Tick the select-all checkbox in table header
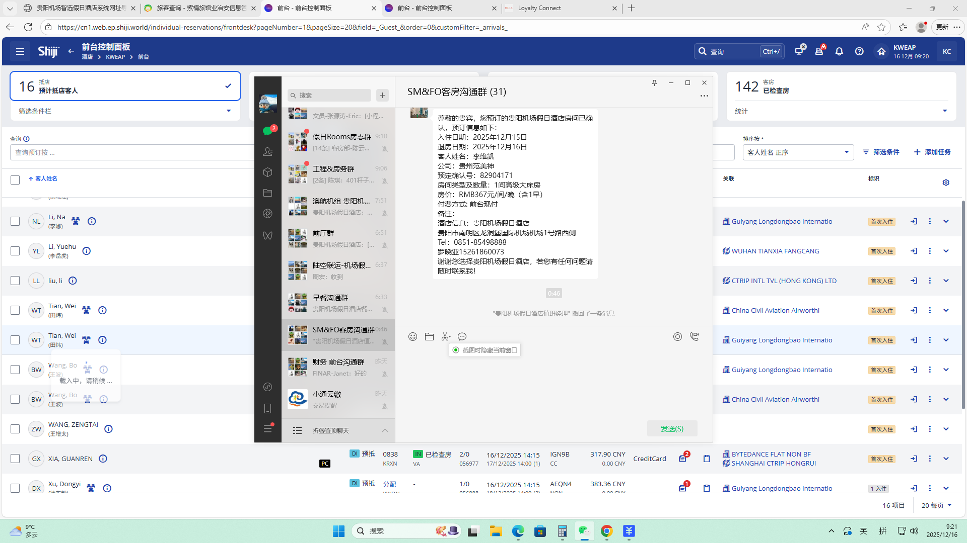This screenshot has width=967, height=543. 15,179
